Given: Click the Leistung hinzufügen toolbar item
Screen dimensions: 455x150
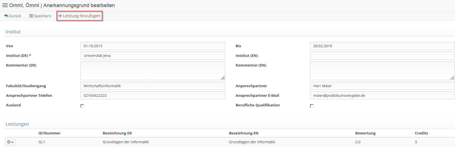Looking at the screenshot, I should [x=79, y=16].
